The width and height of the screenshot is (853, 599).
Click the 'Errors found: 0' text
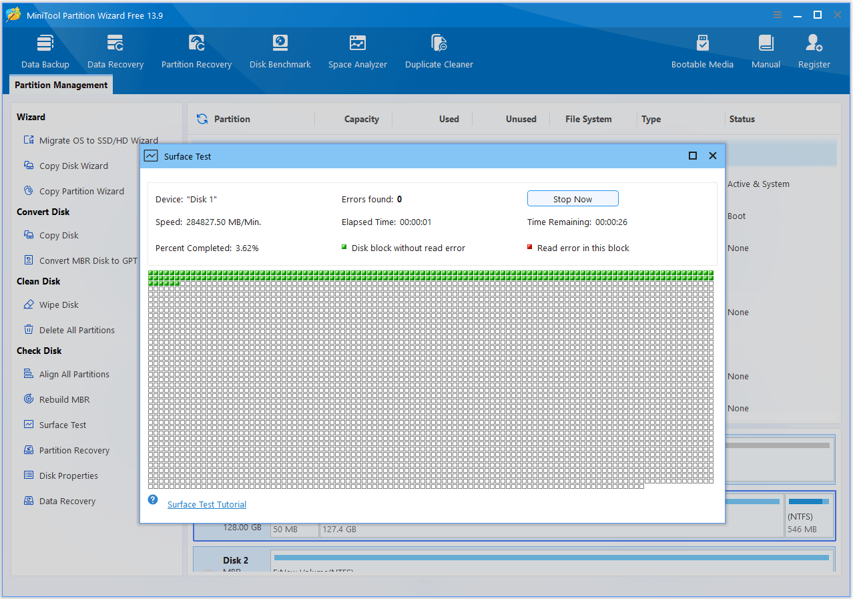pos(372,199)
